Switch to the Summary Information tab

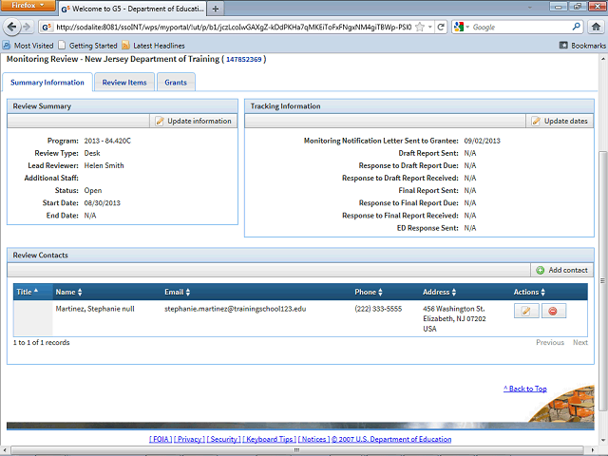[47, 83]
